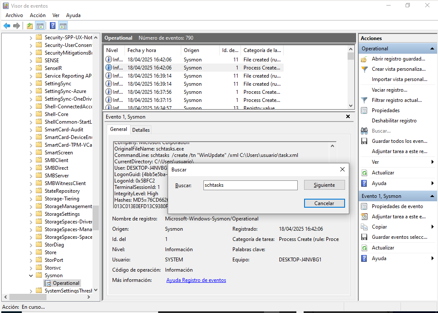Select the SMBServer tree folder
The image size is (438, 313).
click(57, 176)
